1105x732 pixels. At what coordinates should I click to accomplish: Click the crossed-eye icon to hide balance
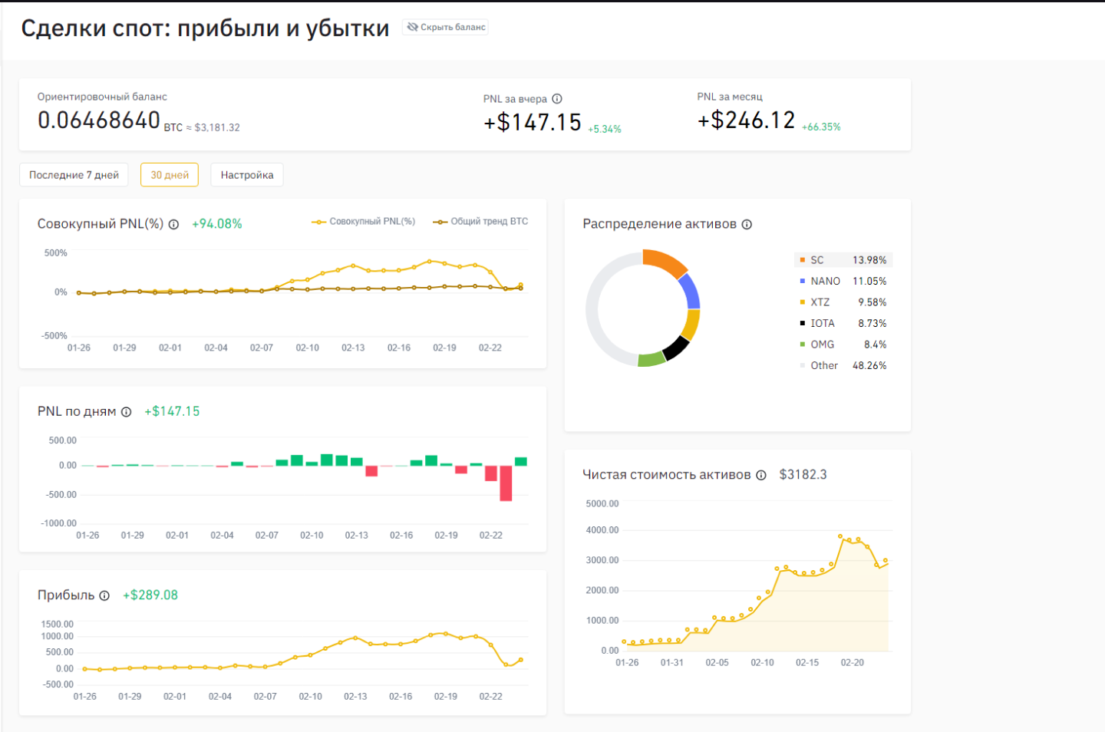413,27
